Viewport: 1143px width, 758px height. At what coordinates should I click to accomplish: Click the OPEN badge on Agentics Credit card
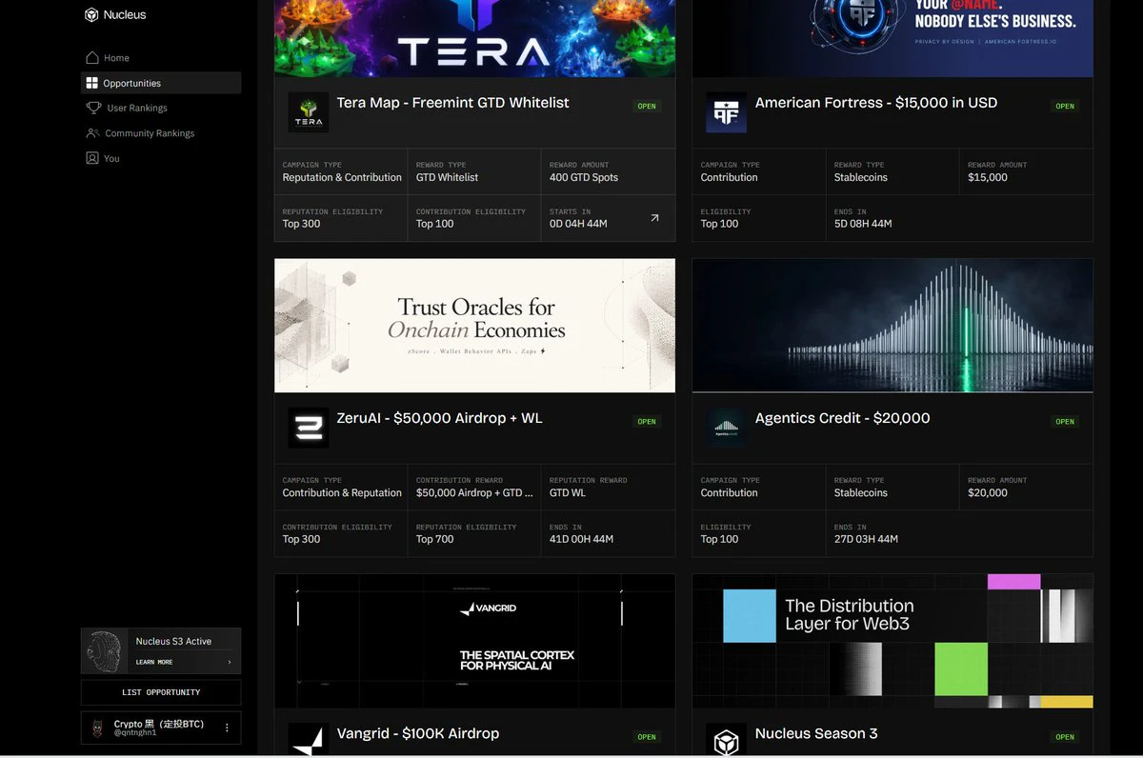click(1065, 422)
